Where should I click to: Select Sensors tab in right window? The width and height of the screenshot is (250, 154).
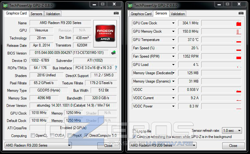point(161,13)
